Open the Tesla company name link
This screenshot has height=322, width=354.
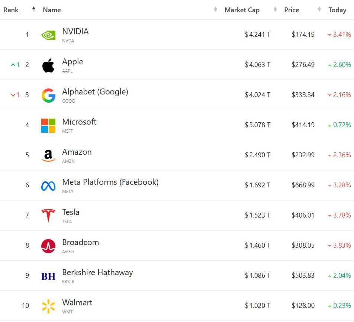point(71,212)
